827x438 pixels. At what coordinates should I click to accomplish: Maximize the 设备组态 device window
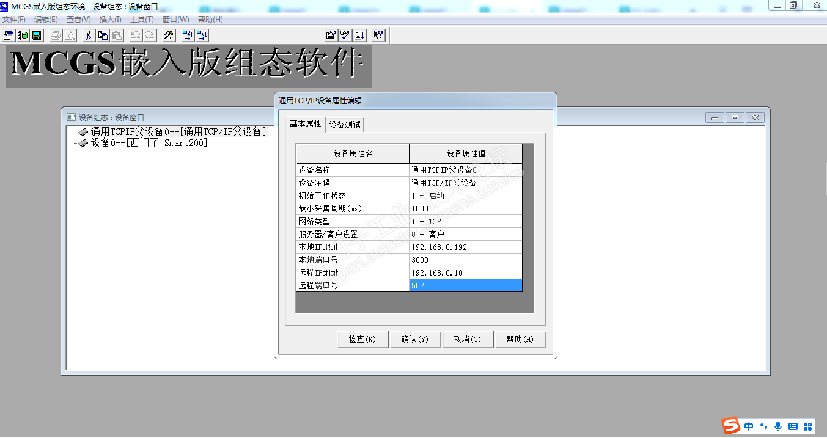coord(735,118)
